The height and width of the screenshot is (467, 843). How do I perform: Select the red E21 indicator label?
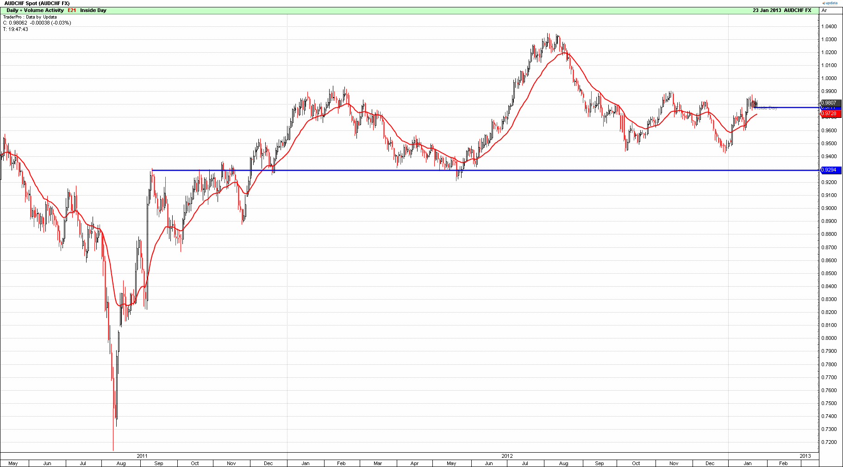click(72, 10)
